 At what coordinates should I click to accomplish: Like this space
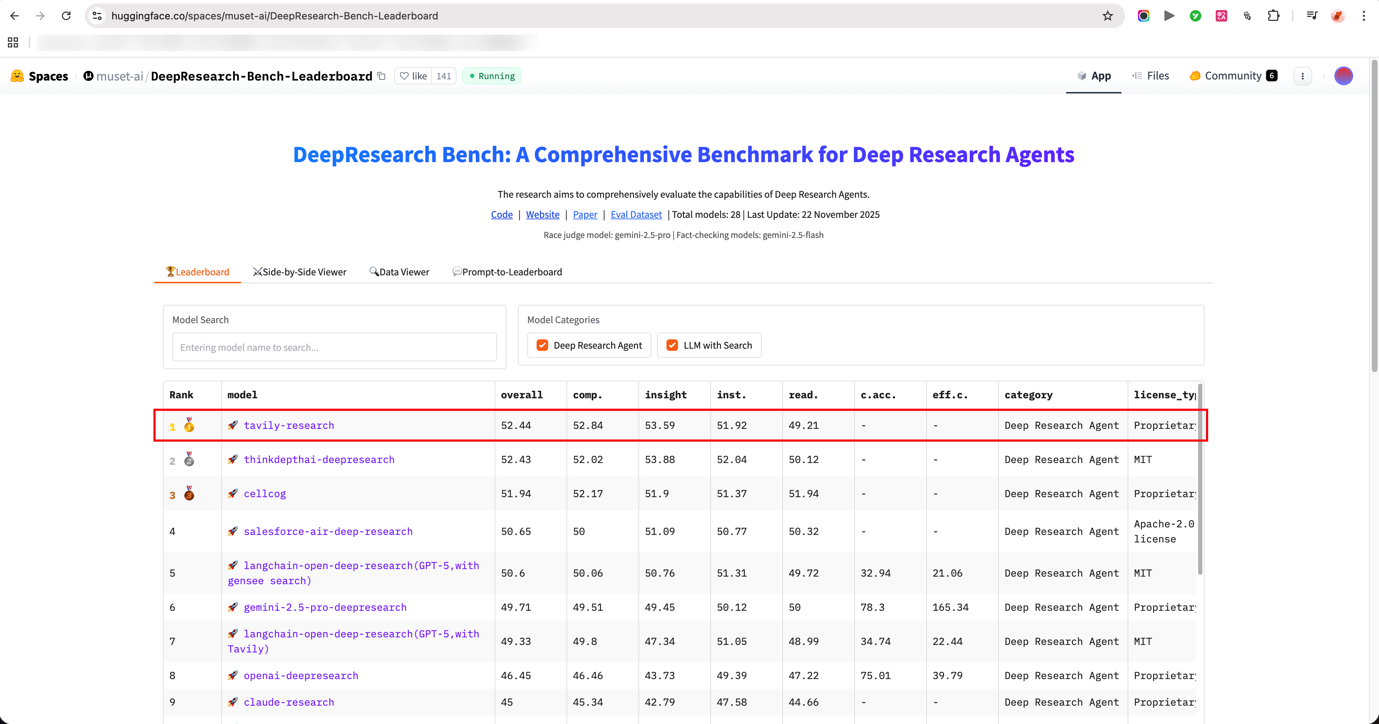click(413, 76)
